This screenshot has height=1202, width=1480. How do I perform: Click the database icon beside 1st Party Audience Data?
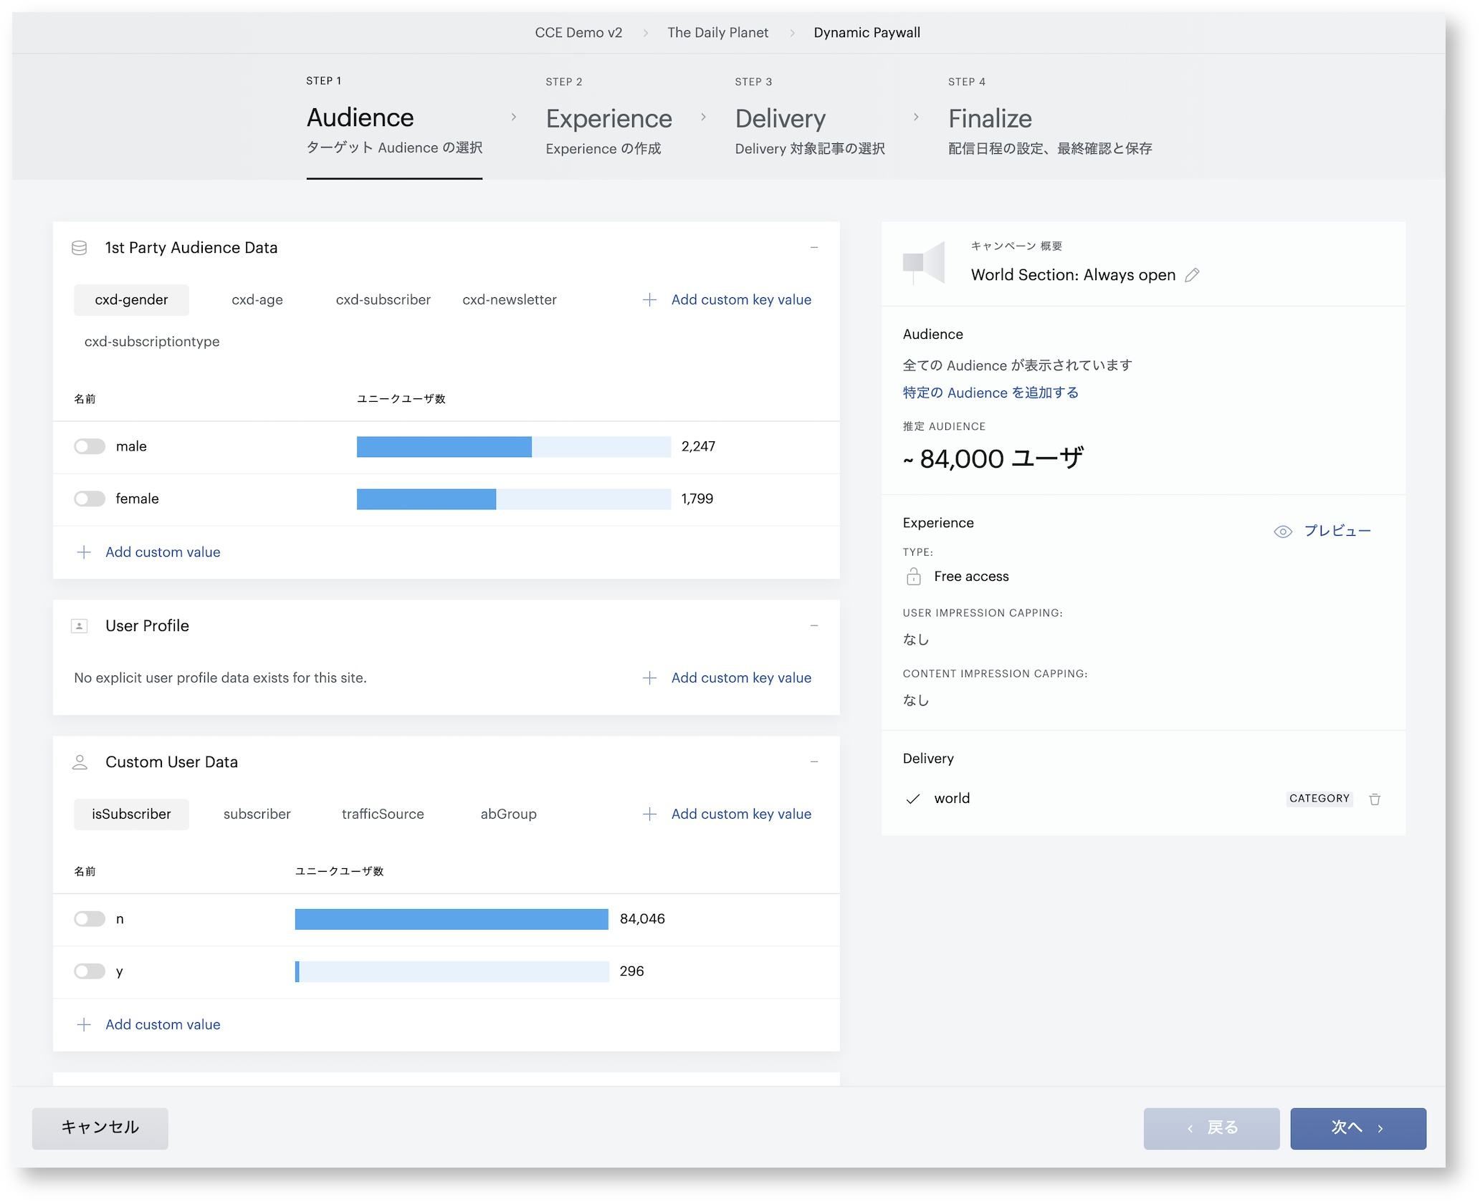(80, 248)
